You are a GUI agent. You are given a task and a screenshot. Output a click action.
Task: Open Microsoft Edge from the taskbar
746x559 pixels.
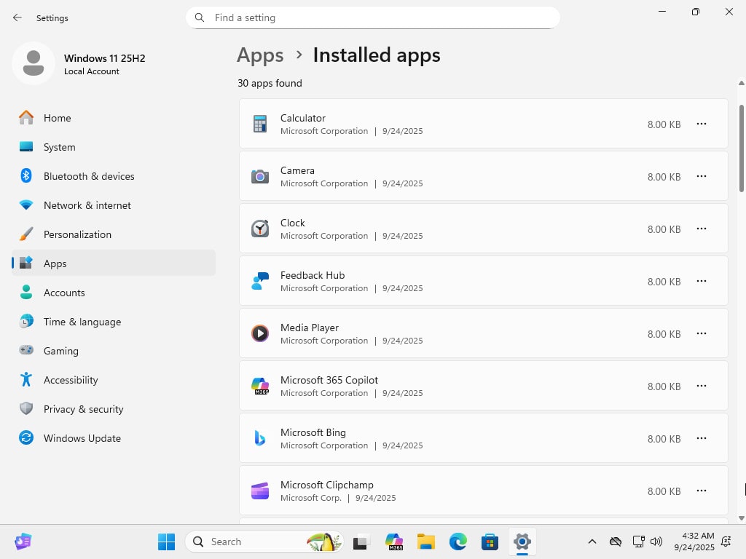click(458, 542)
